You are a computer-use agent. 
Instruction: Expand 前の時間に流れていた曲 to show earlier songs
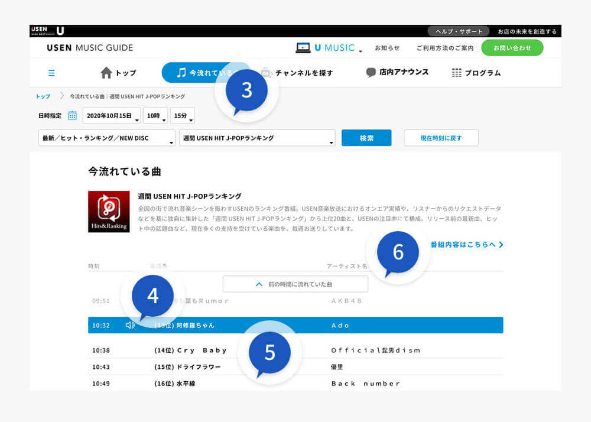click(295, 284)
